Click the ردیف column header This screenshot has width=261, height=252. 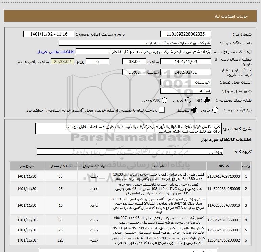[246, 166]
